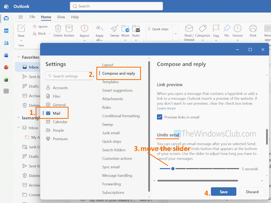Select Compose and reply settings page

pyautogui.click(x=118, y=73)
